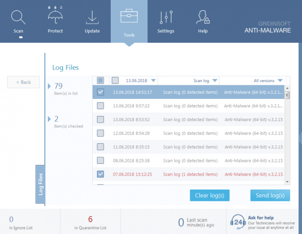
Task: Click the Log Files heading
Action: click(x=65, y=68)
